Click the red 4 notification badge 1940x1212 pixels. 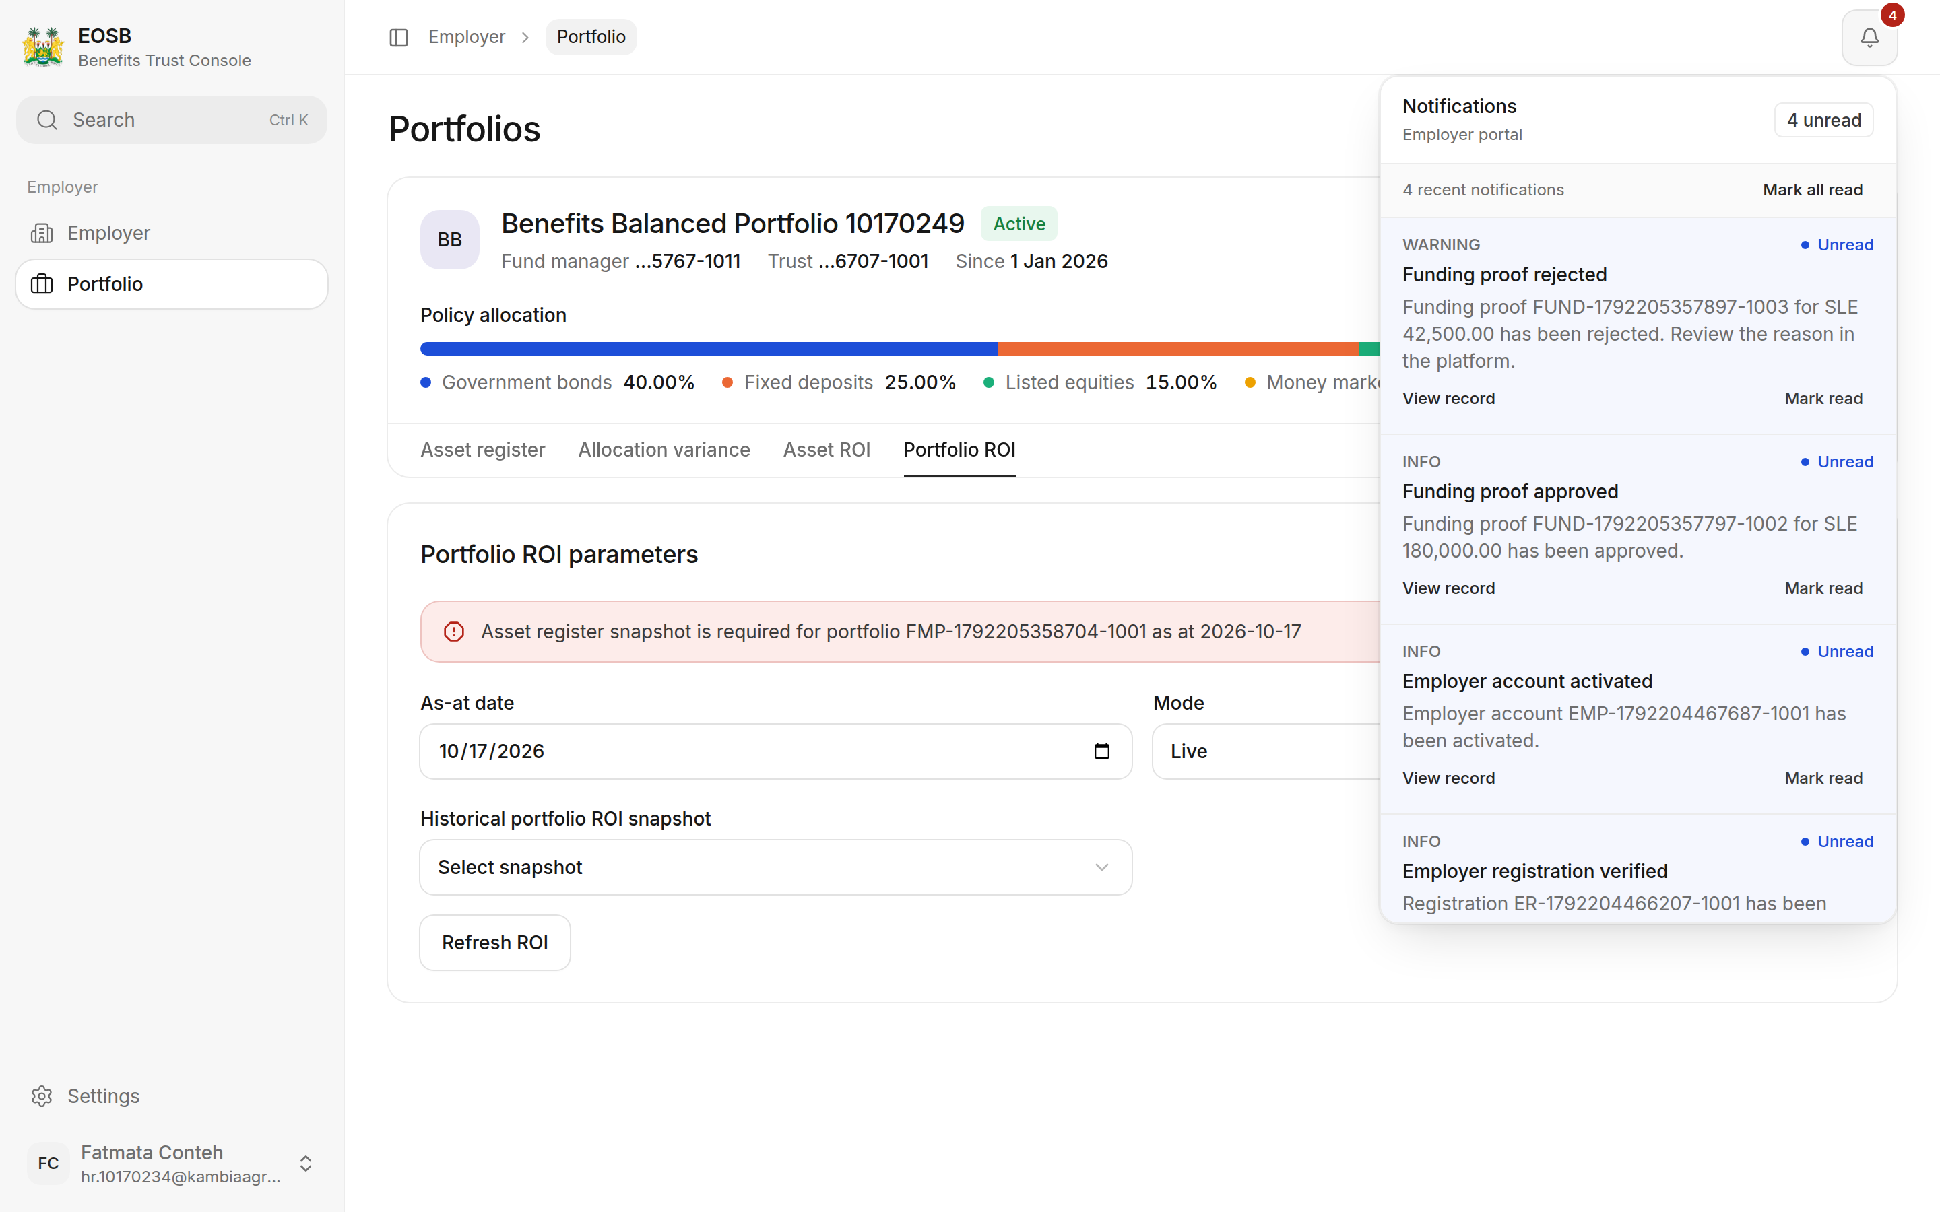(1892, 15)
